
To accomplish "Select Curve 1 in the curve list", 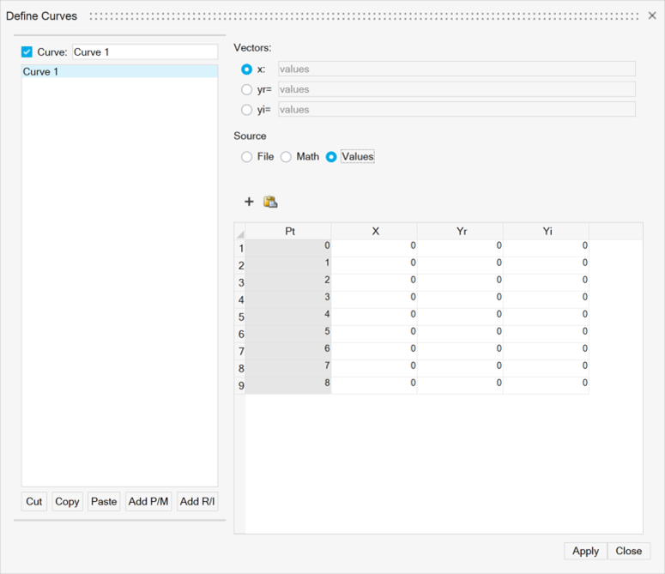I will pos(119,72).
